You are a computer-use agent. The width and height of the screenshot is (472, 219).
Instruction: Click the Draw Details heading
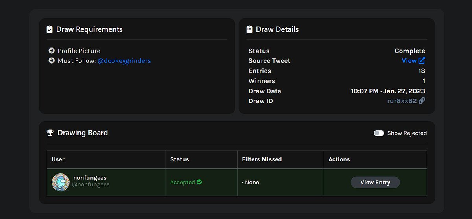[277, 29]
